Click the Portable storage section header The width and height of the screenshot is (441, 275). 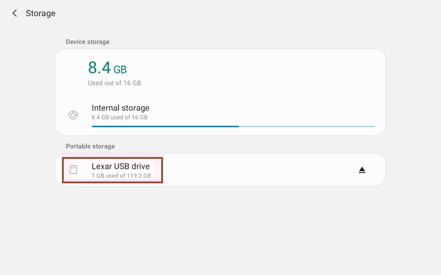pyautogui.click(x=89, y=146)
